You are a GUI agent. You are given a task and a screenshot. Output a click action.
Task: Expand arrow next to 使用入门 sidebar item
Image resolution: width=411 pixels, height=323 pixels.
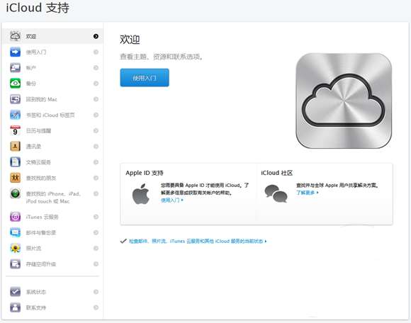[96, 52]
